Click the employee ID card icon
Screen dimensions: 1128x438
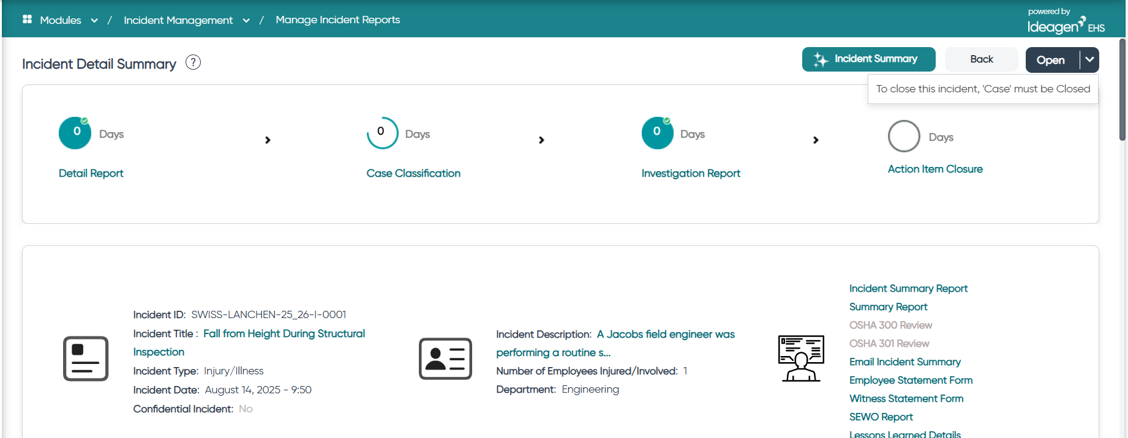(x=445, y=358)
